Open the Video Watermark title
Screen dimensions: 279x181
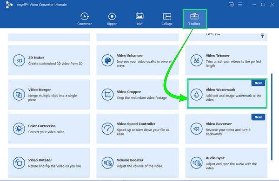click(x=220, y=90)
